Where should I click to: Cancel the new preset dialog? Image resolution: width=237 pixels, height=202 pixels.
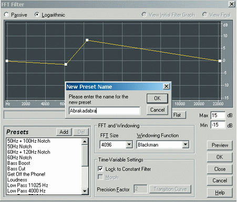point(157,110)
